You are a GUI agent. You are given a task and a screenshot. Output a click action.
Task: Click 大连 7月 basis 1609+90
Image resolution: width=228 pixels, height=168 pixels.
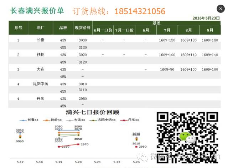tap(167, 70)
